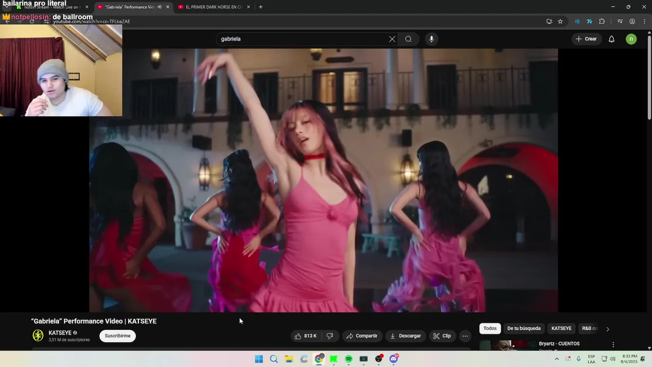This screenshot has height=367, width=652.
Task: Start voice search with the microphone
Action: [x=431, y=39]
